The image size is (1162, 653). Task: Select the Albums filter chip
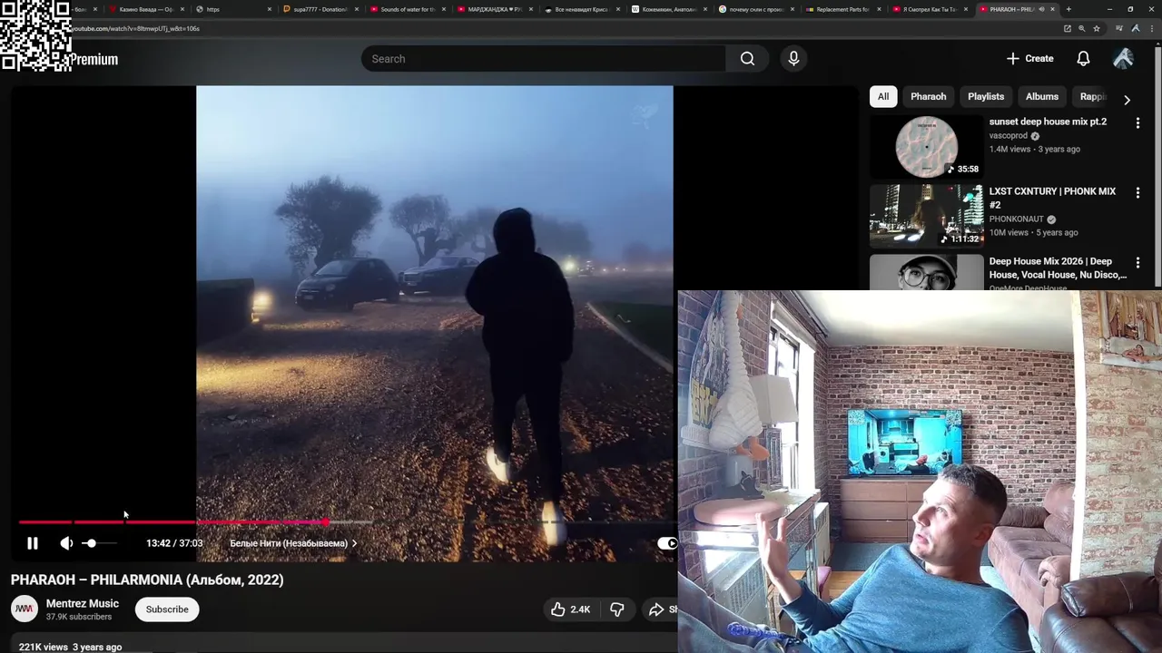1042,96
